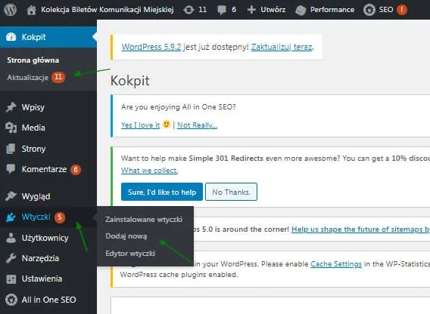The width and height of the screenshot is (430, 314).
Task: Click the Utwórz label in admin bar
Action: [273, 10]
